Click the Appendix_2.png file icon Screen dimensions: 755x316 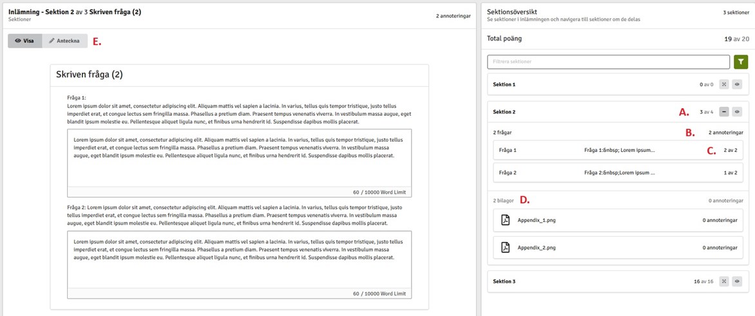[506, 248]
